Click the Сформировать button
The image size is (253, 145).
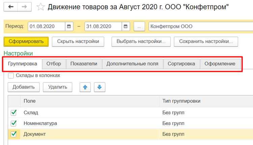26,42
